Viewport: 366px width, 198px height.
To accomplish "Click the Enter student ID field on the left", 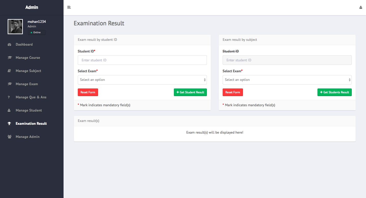I will pos(142,60).
